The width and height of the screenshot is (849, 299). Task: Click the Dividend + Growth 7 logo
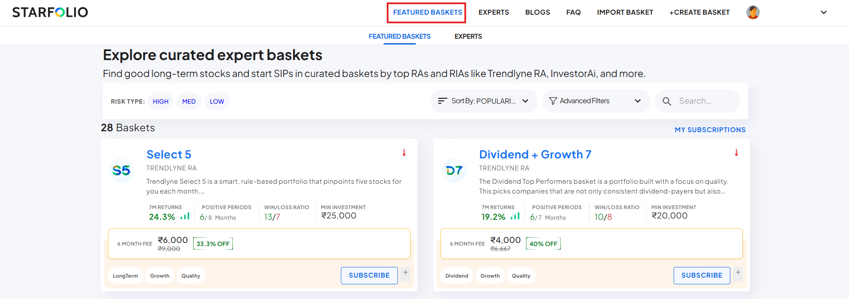[454, 170]
